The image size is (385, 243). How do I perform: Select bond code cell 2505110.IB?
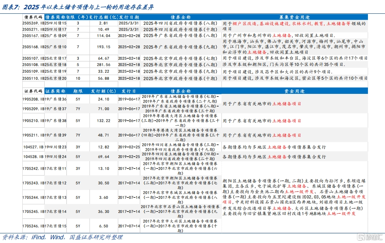pyautogui.click(x=33, y=78)
